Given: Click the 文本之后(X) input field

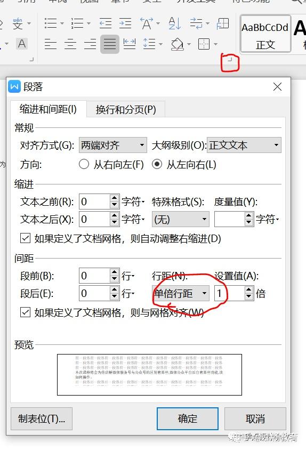Looking at the screenshot, I should [94, 219].
